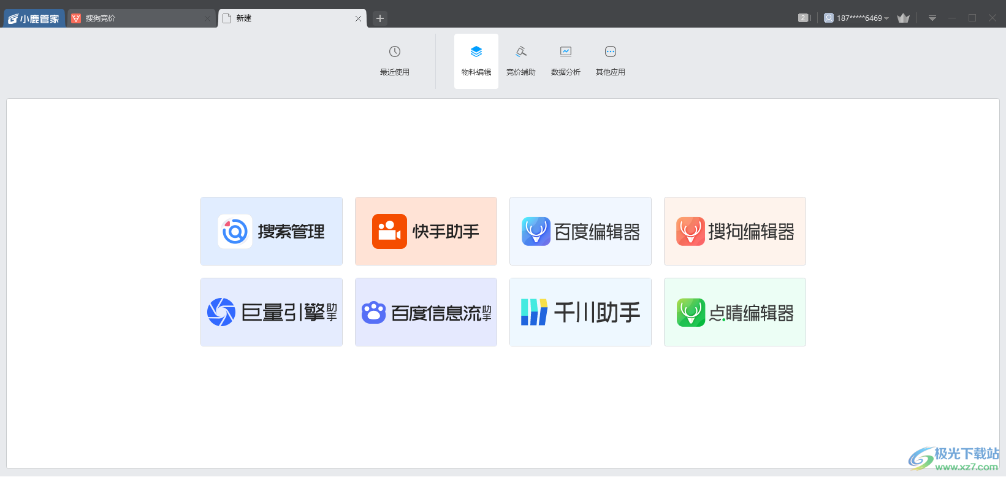1006x477 pixels.
Task: Open the title bar dropdown menu triangle
Action: [932, 18]
